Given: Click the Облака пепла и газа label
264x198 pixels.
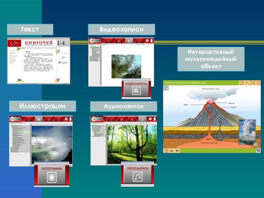Looking at the screenshot, I should 211,89.
